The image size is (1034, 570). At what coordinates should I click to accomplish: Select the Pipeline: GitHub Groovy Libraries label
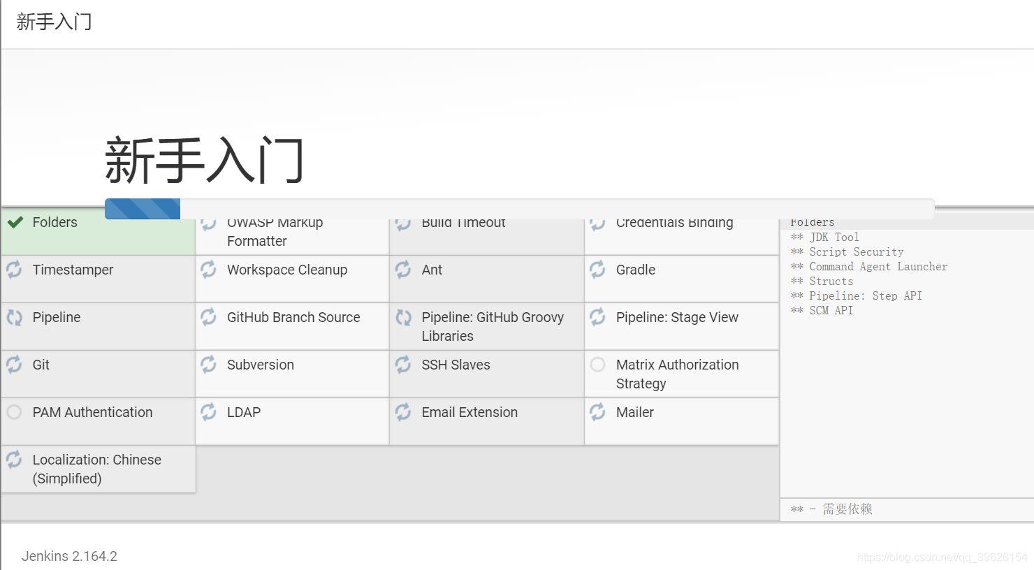(493, 326)
